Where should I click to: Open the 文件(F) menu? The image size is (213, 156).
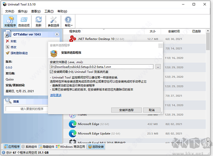pos(10,11)
